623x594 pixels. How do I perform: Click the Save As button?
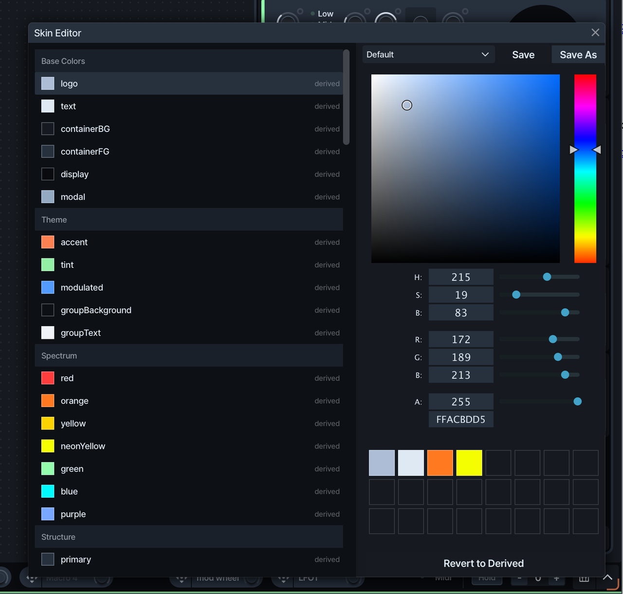point(578,55)
